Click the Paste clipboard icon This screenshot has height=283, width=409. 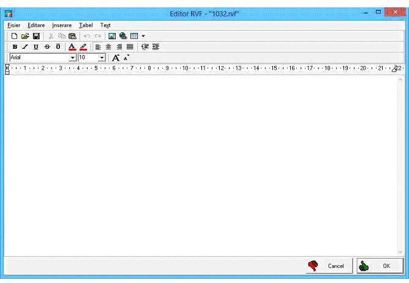click(72, 36)
